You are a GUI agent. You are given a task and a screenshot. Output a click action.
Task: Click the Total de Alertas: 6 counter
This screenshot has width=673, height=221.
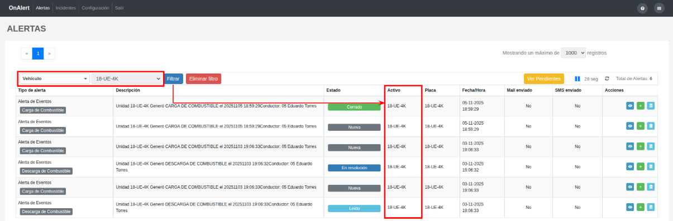coord(634,79)
